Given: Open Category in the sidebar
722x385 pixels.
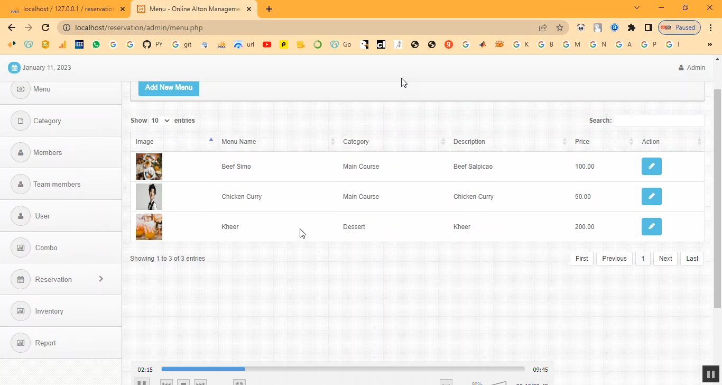Looking at the screenshot, I should point(47,121).
